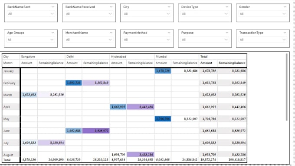
Task: Select the Hyderabad column header
Action: pyautogui.click(x=118, y=56)
